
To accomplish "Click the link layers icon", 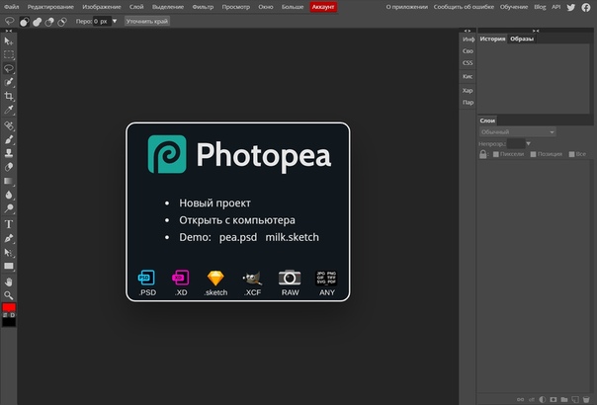I will pyautogui.click(x=520, y=399).
